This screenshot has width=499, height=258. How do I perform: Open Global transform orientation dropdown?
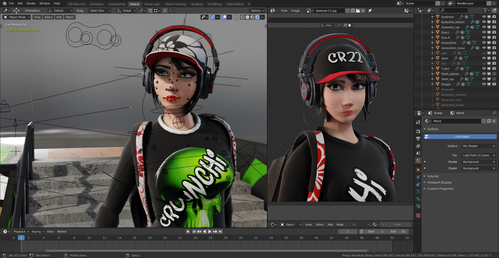126,11
